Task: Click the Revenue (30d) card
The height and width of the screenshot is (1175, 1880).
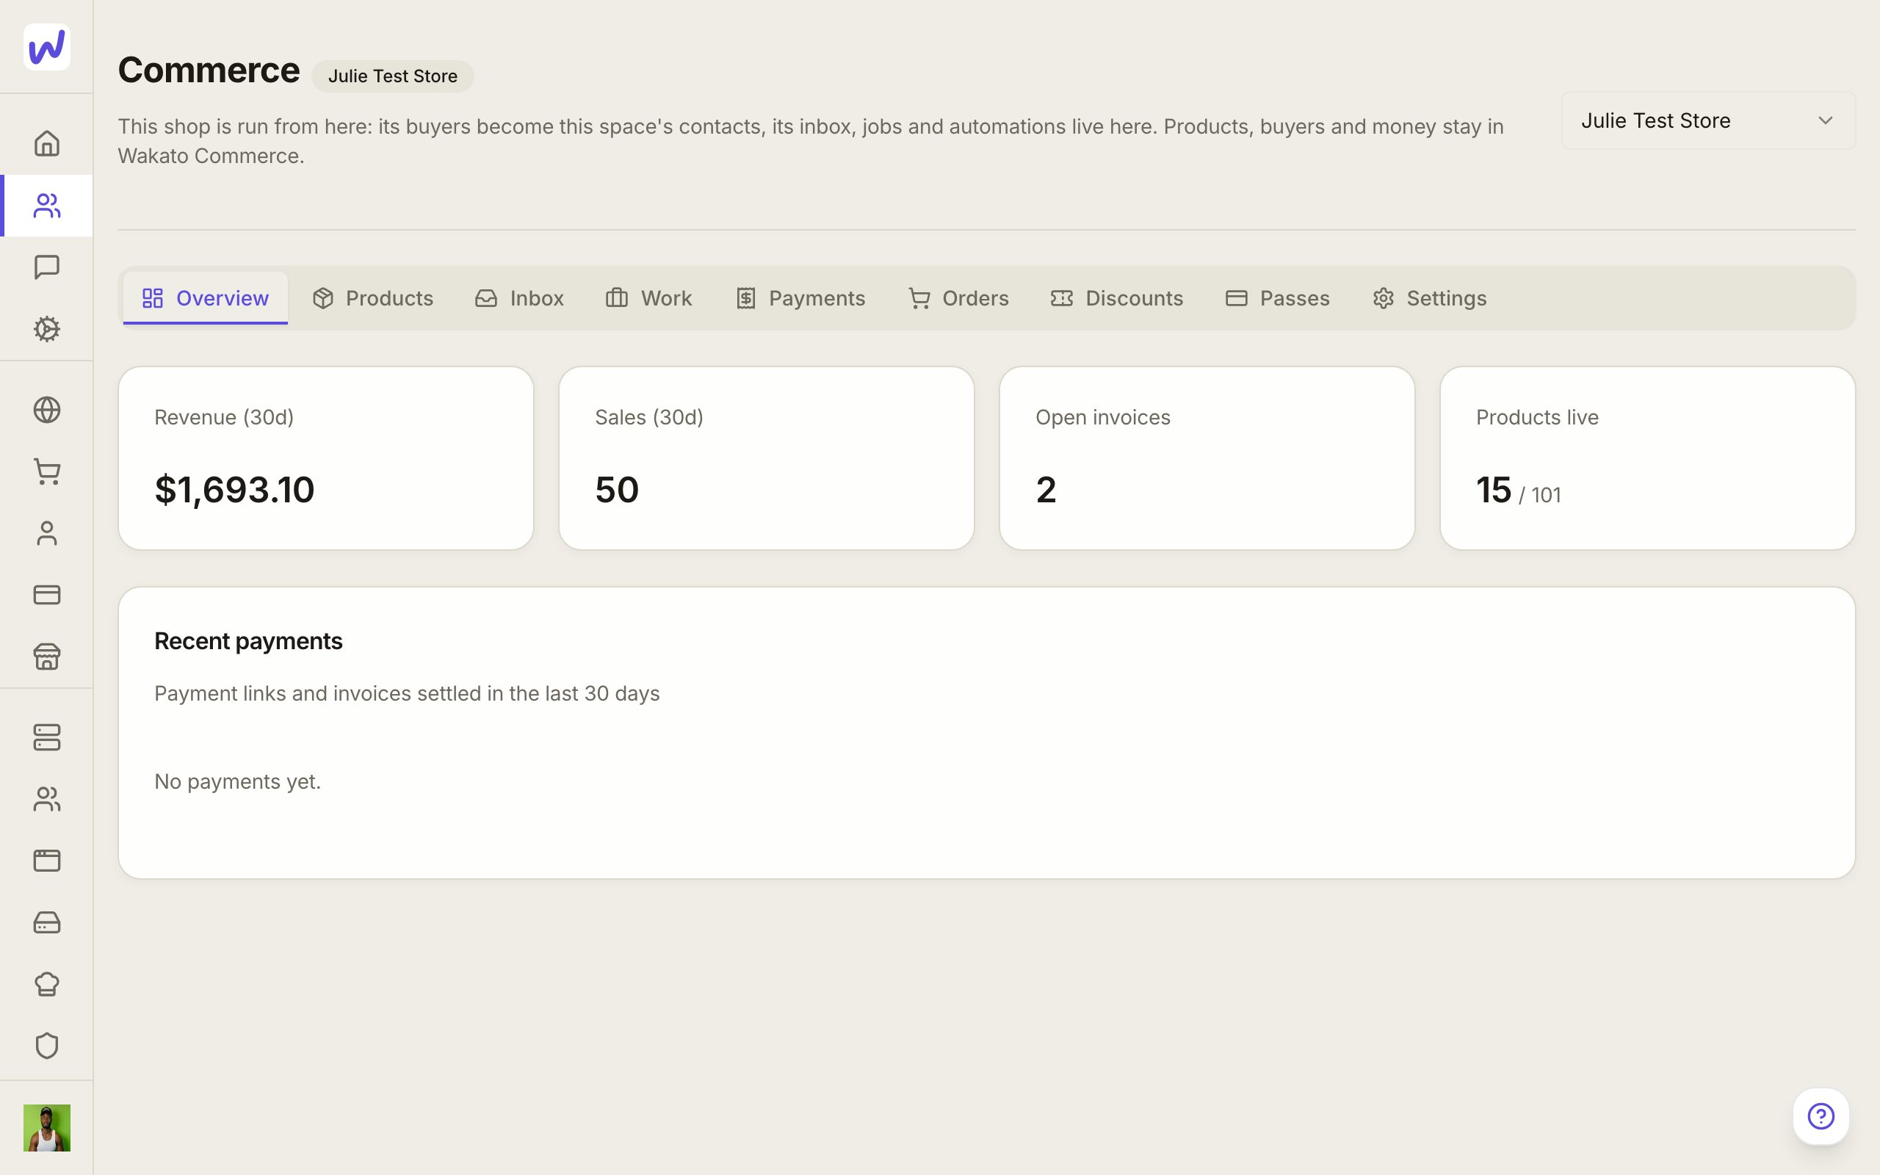Action: click(x=325, y=458)
